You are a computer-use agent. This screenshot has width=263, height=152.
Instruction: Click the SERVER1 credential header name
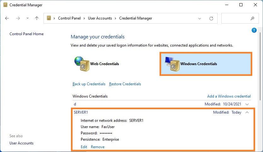pyautogui.click(x=81, y=112)
